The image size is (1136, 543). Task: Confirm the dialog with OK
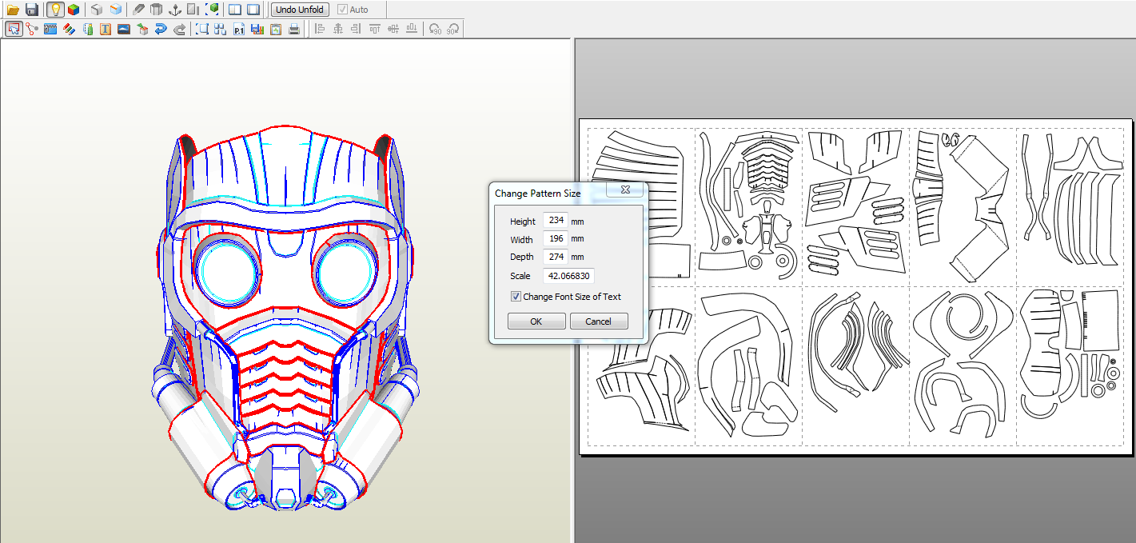pyautogui.click(x=536, y=321)
